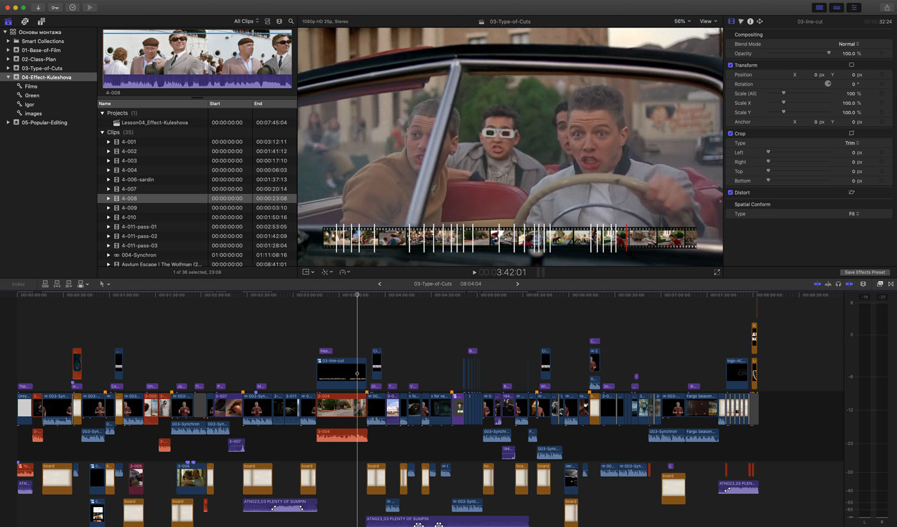
Task: Open the Spatial Conform Fit dropdown
Action: pos(854,214)
